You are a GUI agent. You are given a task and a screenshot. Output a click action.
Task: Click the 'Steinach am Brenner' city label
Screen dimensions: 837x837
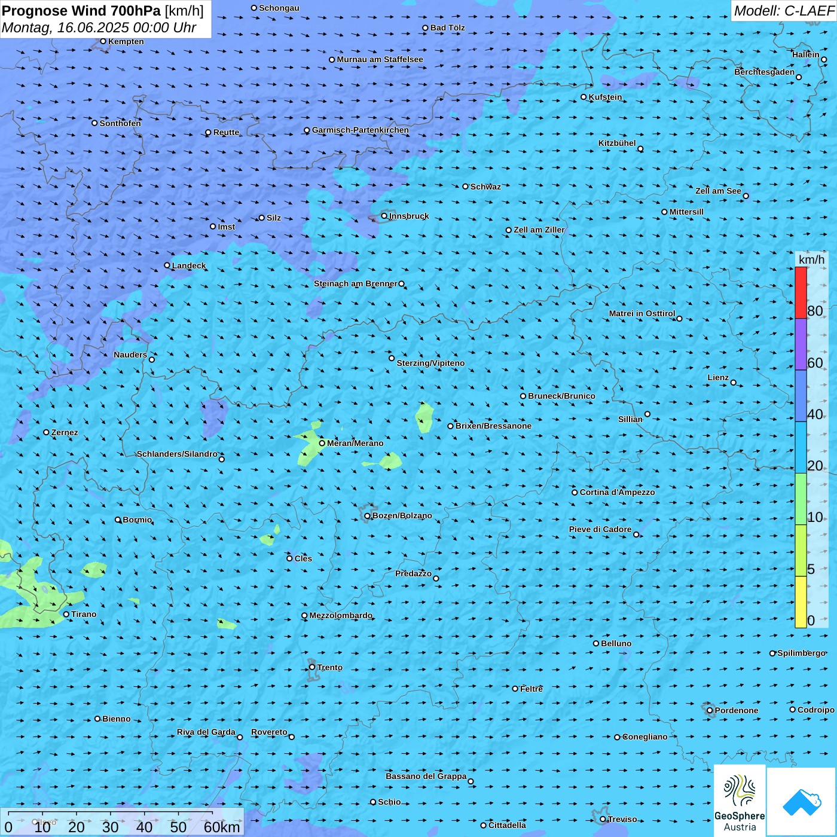coord(356,283)
